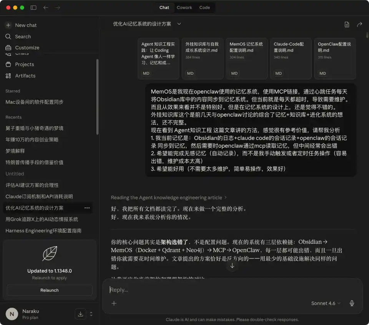
Task: Click the download update icon near Naraku
Action: point(80,314)
